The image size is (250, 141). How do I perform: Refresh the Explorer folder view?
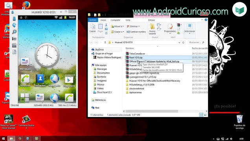[183, 42]
